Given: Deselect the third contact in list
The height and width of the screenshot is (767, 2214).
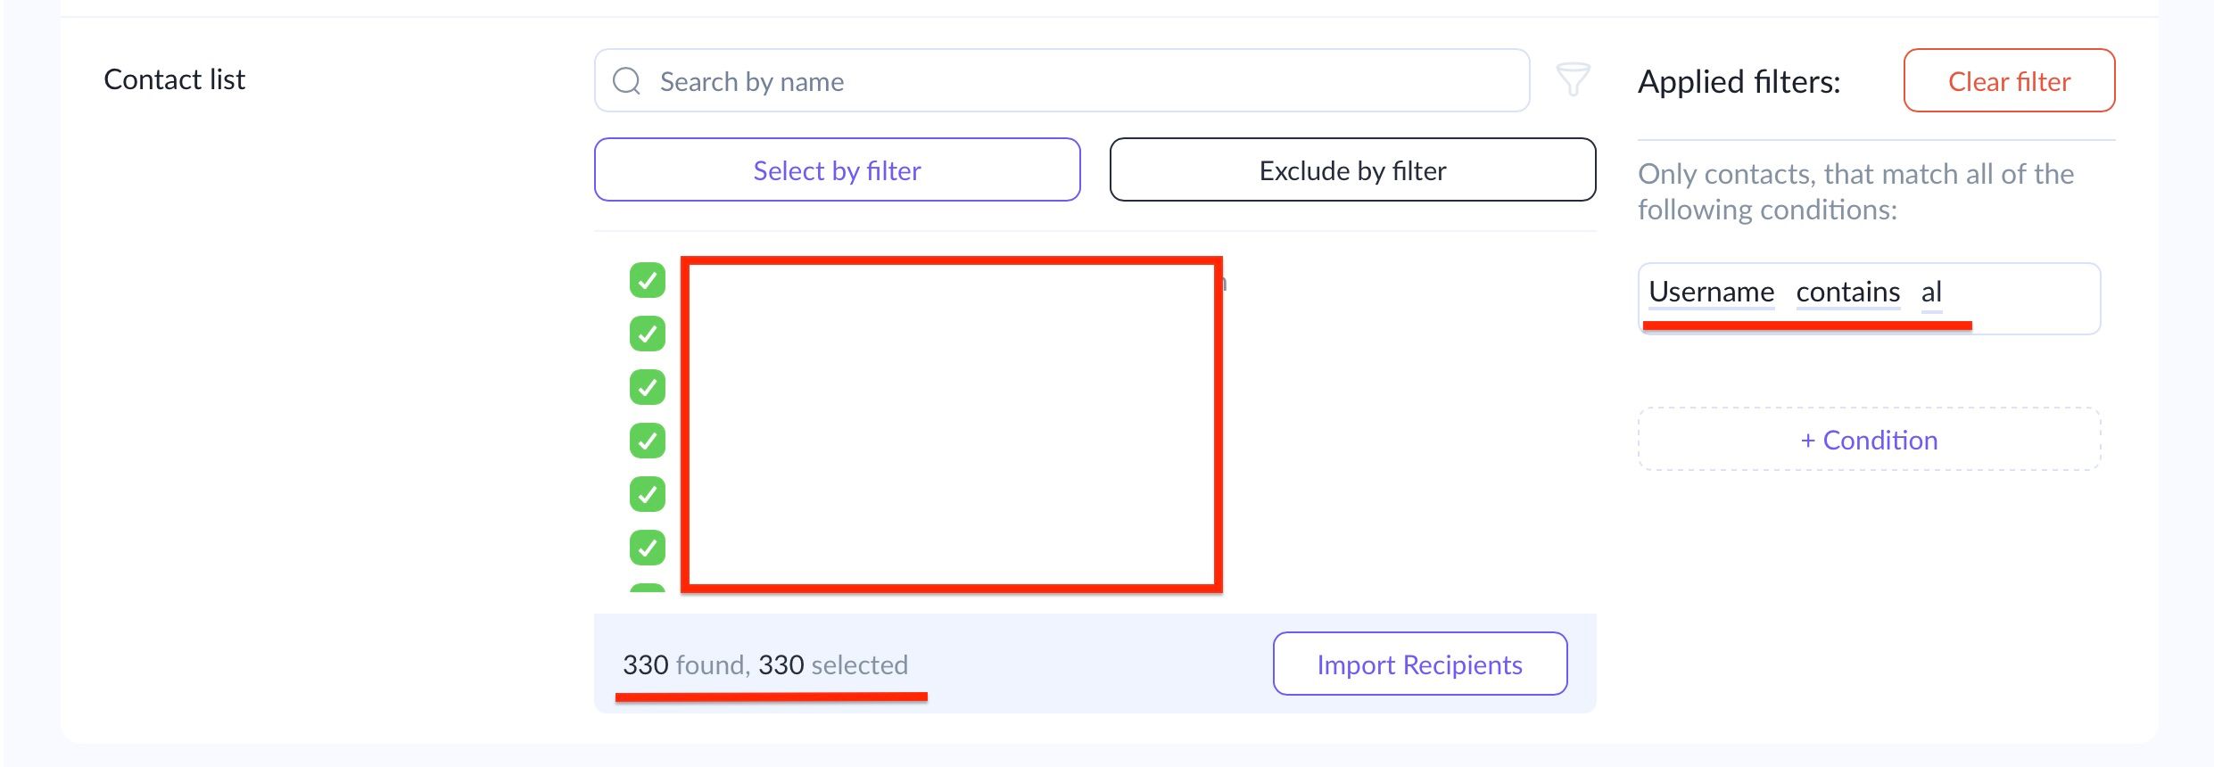Looking at the screenshot, I should click(648, 387).
